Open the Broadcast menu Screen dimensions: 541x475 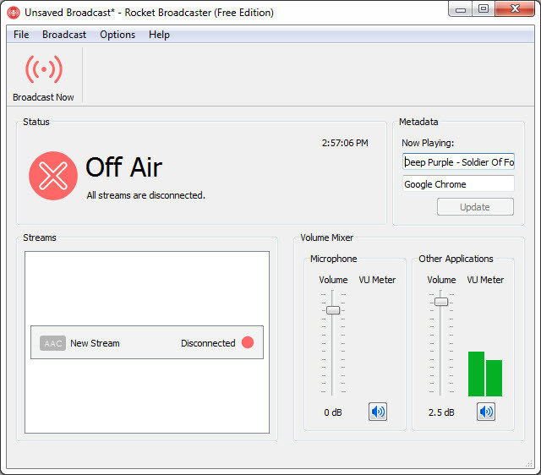(64, 35)
